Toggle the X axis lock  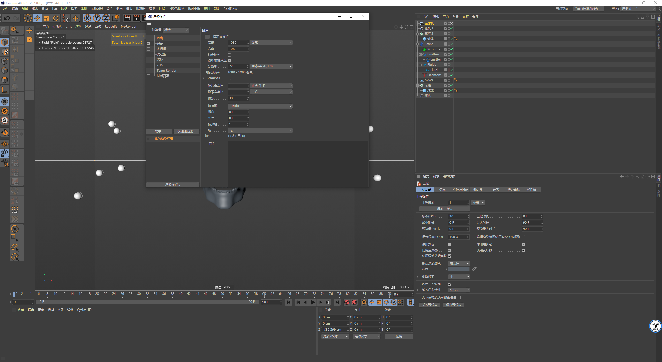point(87,18)
